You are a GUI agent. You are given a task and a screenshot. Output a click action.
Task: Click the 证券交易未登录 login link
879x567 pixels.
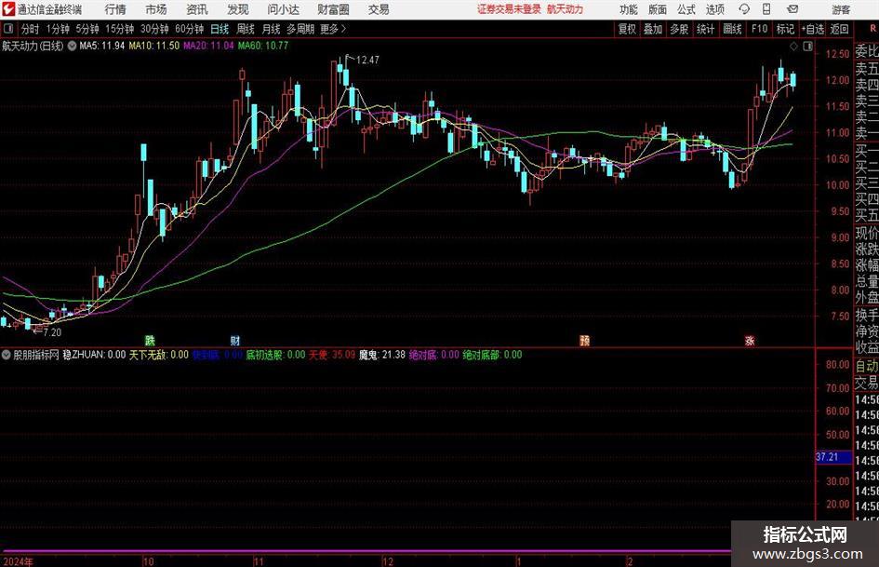[x=509, y=9]
